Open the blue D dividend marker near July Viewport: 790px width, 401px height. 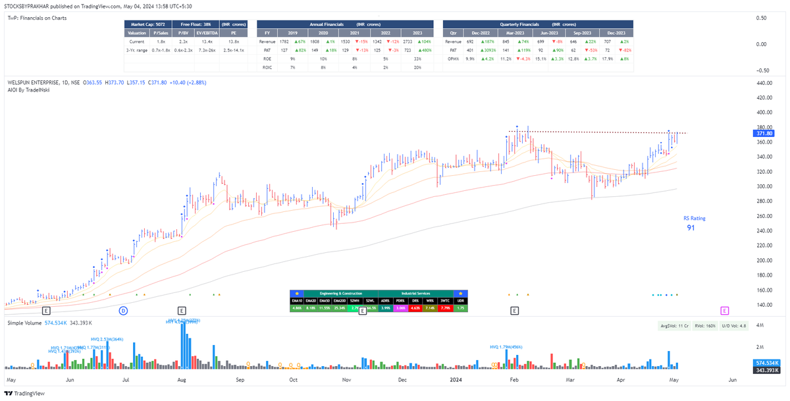point(122,310)
